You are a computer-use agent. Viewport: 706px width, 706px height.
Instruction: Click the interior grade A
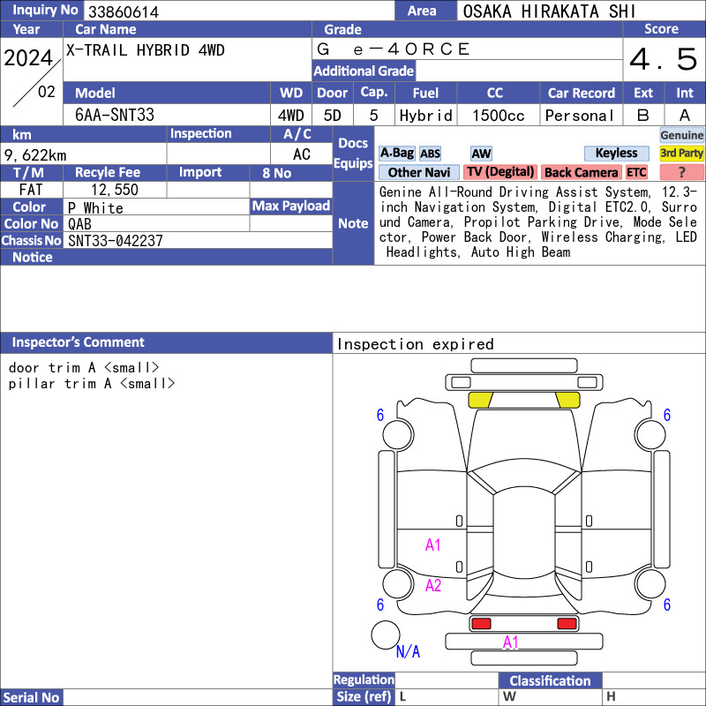click(685, 116)
